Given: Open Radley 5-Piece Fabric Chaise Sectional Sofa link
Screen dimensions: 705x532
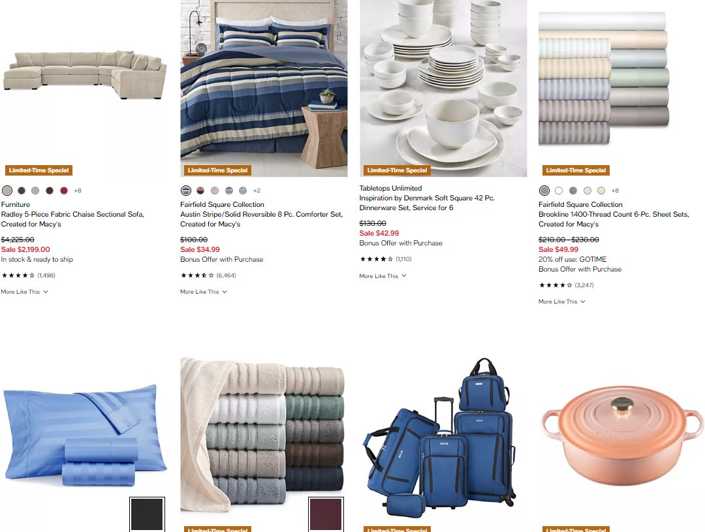Looking at the screenshot, I should (x=72, y=219).
